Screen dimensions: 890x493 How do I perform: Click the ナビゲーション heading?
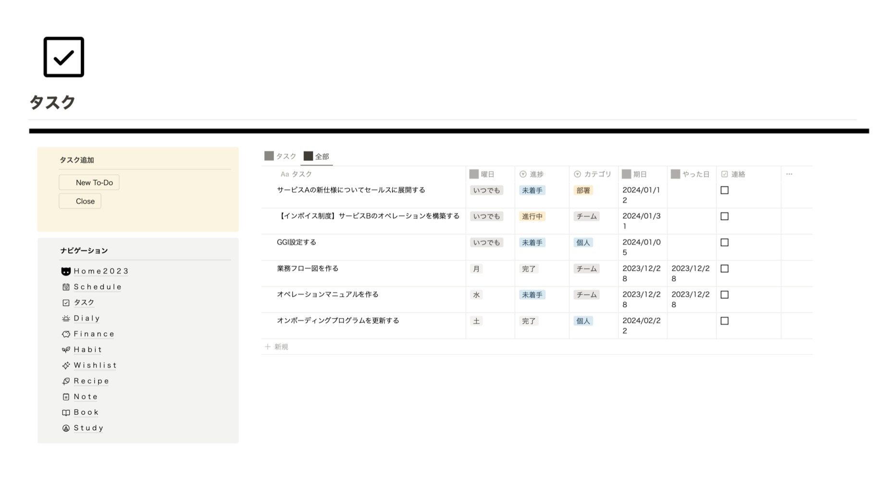(84, 250)
